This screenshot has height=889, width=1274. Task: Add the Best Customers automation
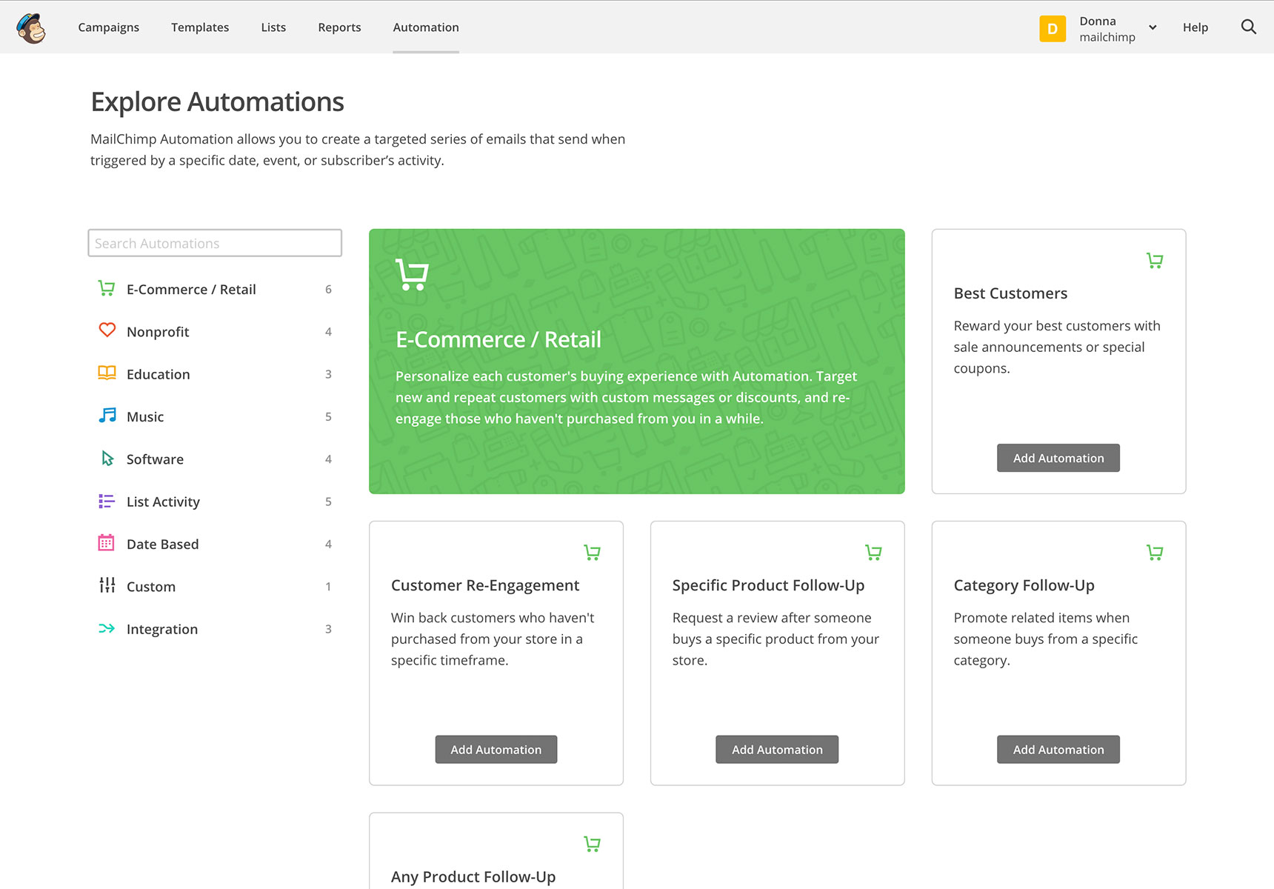[1058, 458]
